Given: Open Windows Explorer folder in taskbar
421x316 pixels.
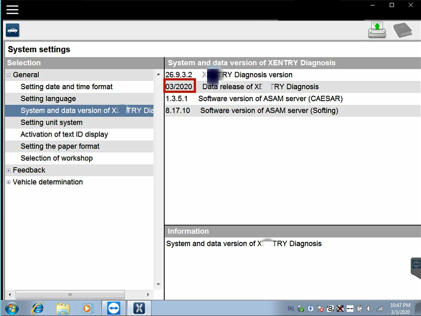Looking at the screenshot, I should 63,308.
